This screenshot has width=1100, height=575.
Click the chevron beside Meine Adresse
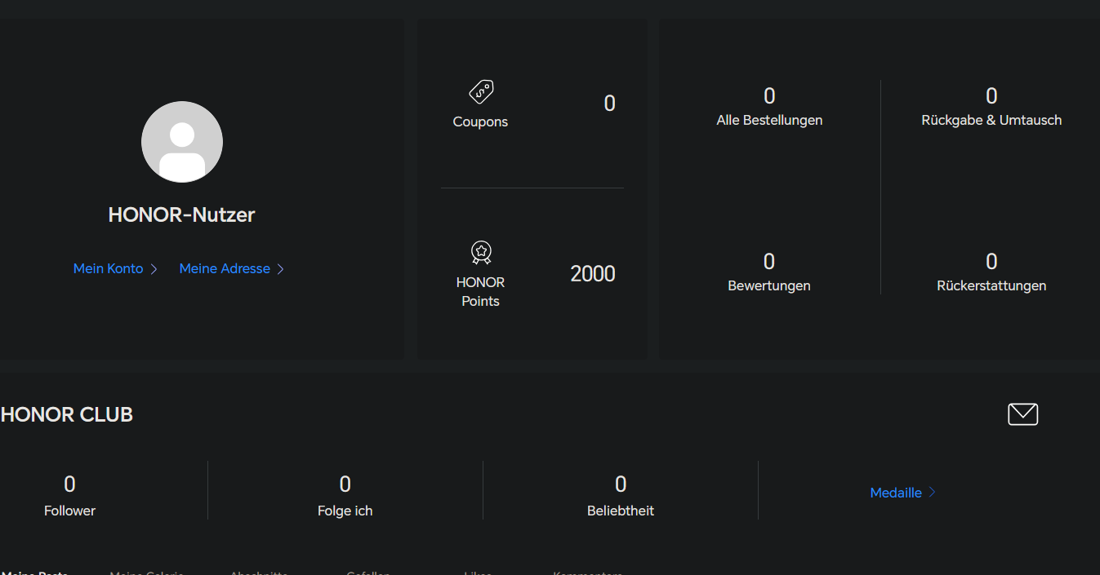[280, 269]
